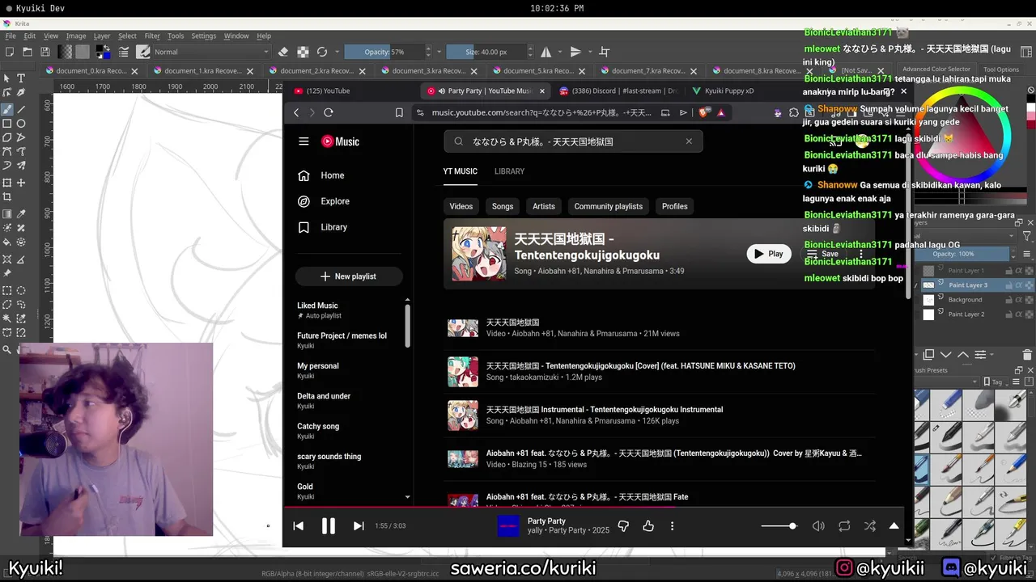Select the Rectangular Selection tool

tap(7, 290)
